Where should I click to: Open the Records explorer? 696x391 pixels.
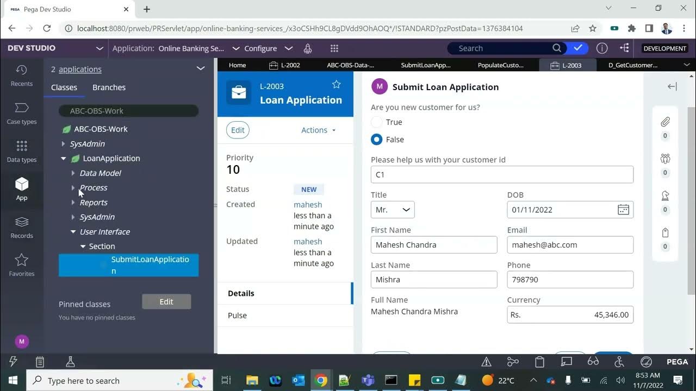tap(21, 228)
